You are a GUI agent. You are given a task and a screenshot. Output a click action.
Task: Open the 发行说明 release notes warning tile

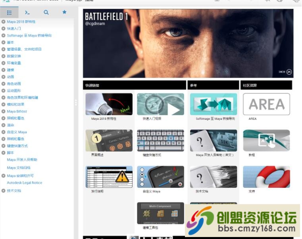point(109,177)
